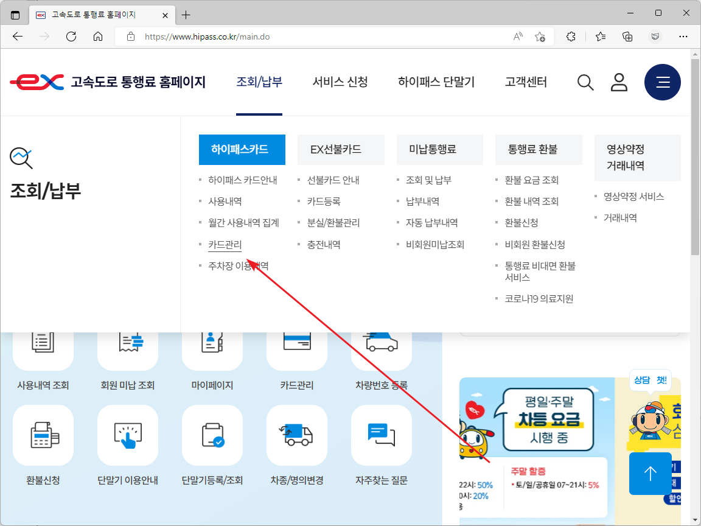
Task: Open 사용내역 under 하이패스카드
Action: pos(225,202)
